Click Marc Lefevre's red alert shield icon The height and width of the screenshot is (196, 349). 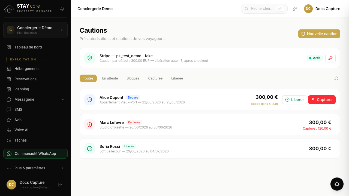pos(90,125)
